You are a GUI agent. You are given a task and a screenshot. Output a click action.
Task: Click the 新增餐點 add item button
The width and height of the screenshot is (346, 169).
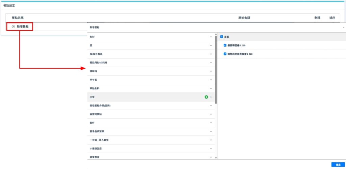pos(20,27)
